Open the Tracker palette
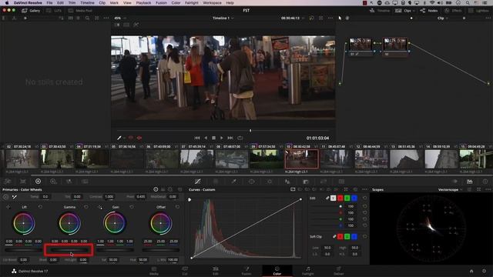Viewport: 493px width, 277px height. click(270, 182)
